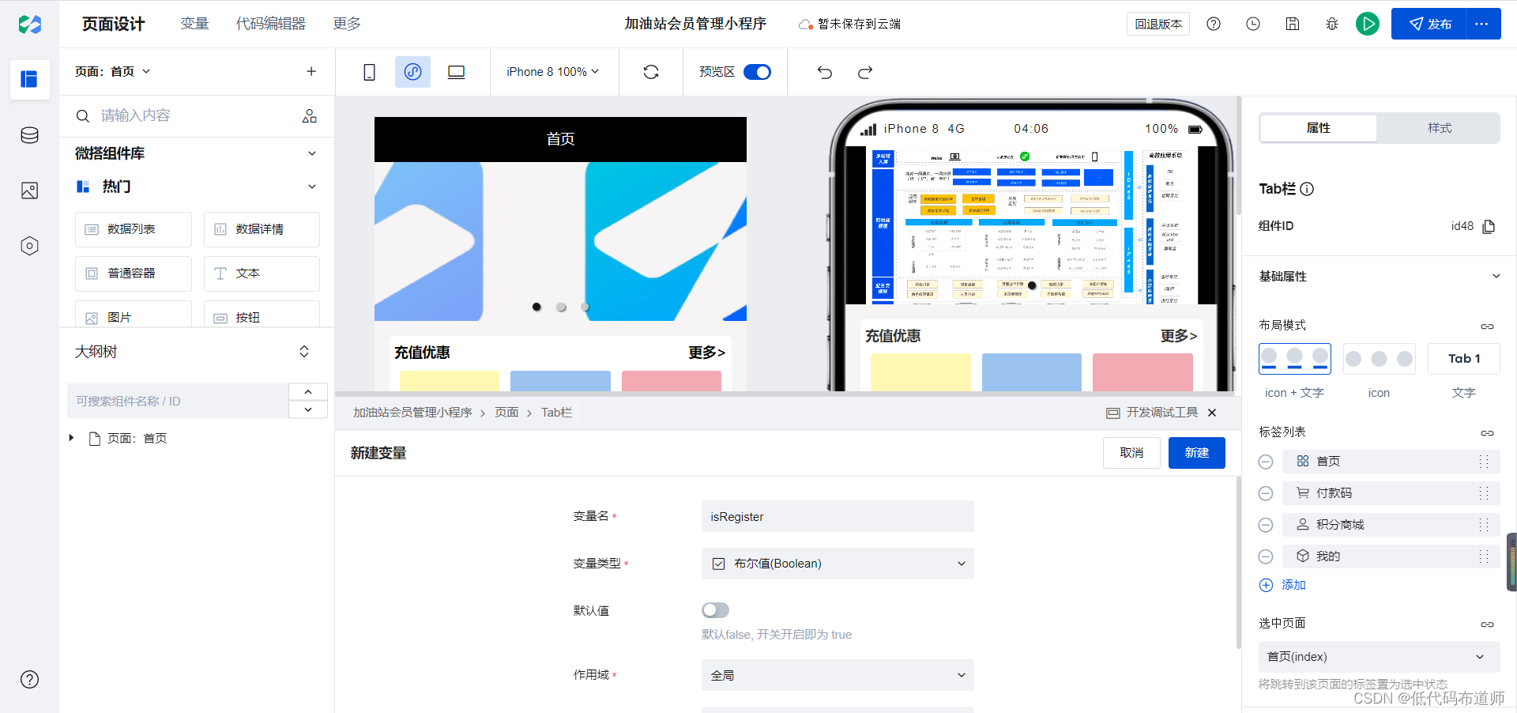
Task: Open the help icon in the left sidebar
Action: (x=29, y=679)
